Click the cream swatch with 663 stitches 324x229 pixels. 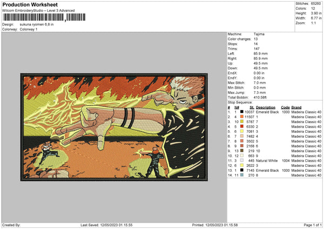coord(241,156)
